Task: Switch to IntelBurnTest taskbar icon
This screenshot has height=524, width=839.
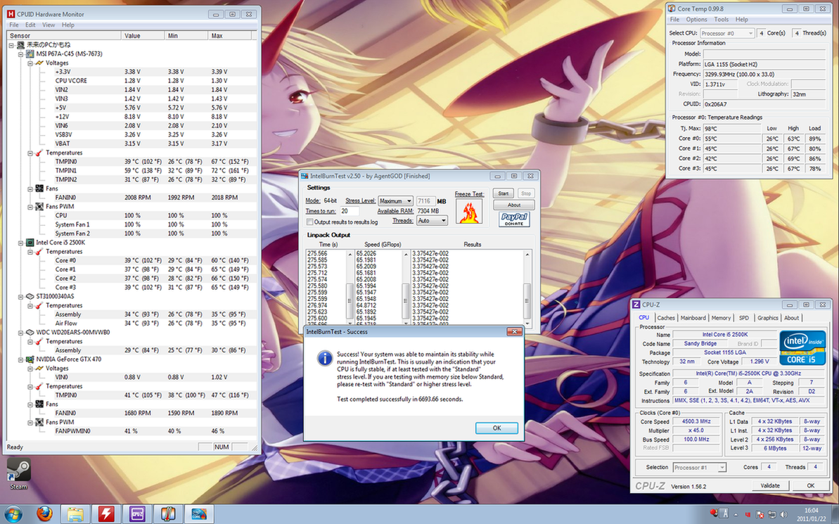Action: point(200,514)
